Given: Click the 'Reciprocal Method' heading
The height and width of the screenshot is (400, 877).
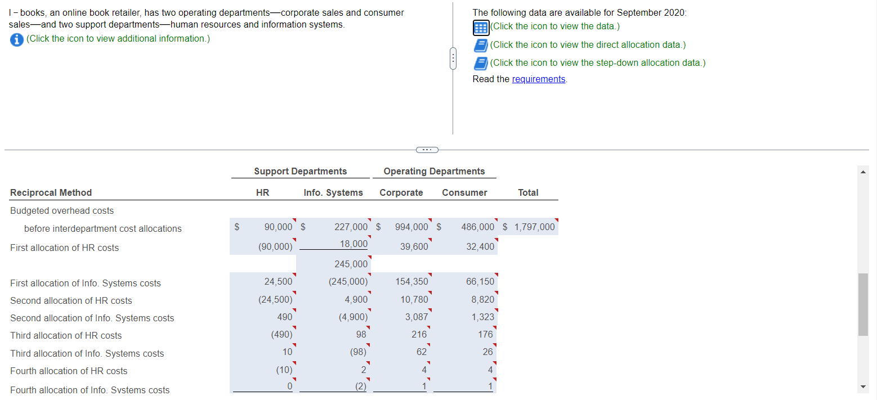Looking at the screenshot, I should [x=51, y=192].
